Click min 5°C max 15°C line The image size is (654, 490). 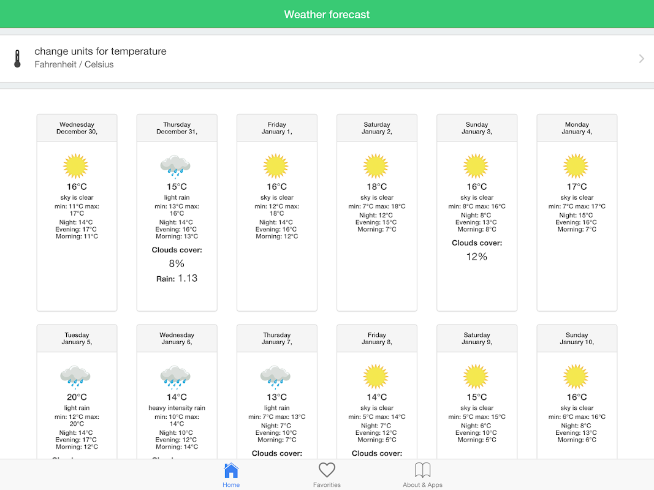tap(477, 417)
